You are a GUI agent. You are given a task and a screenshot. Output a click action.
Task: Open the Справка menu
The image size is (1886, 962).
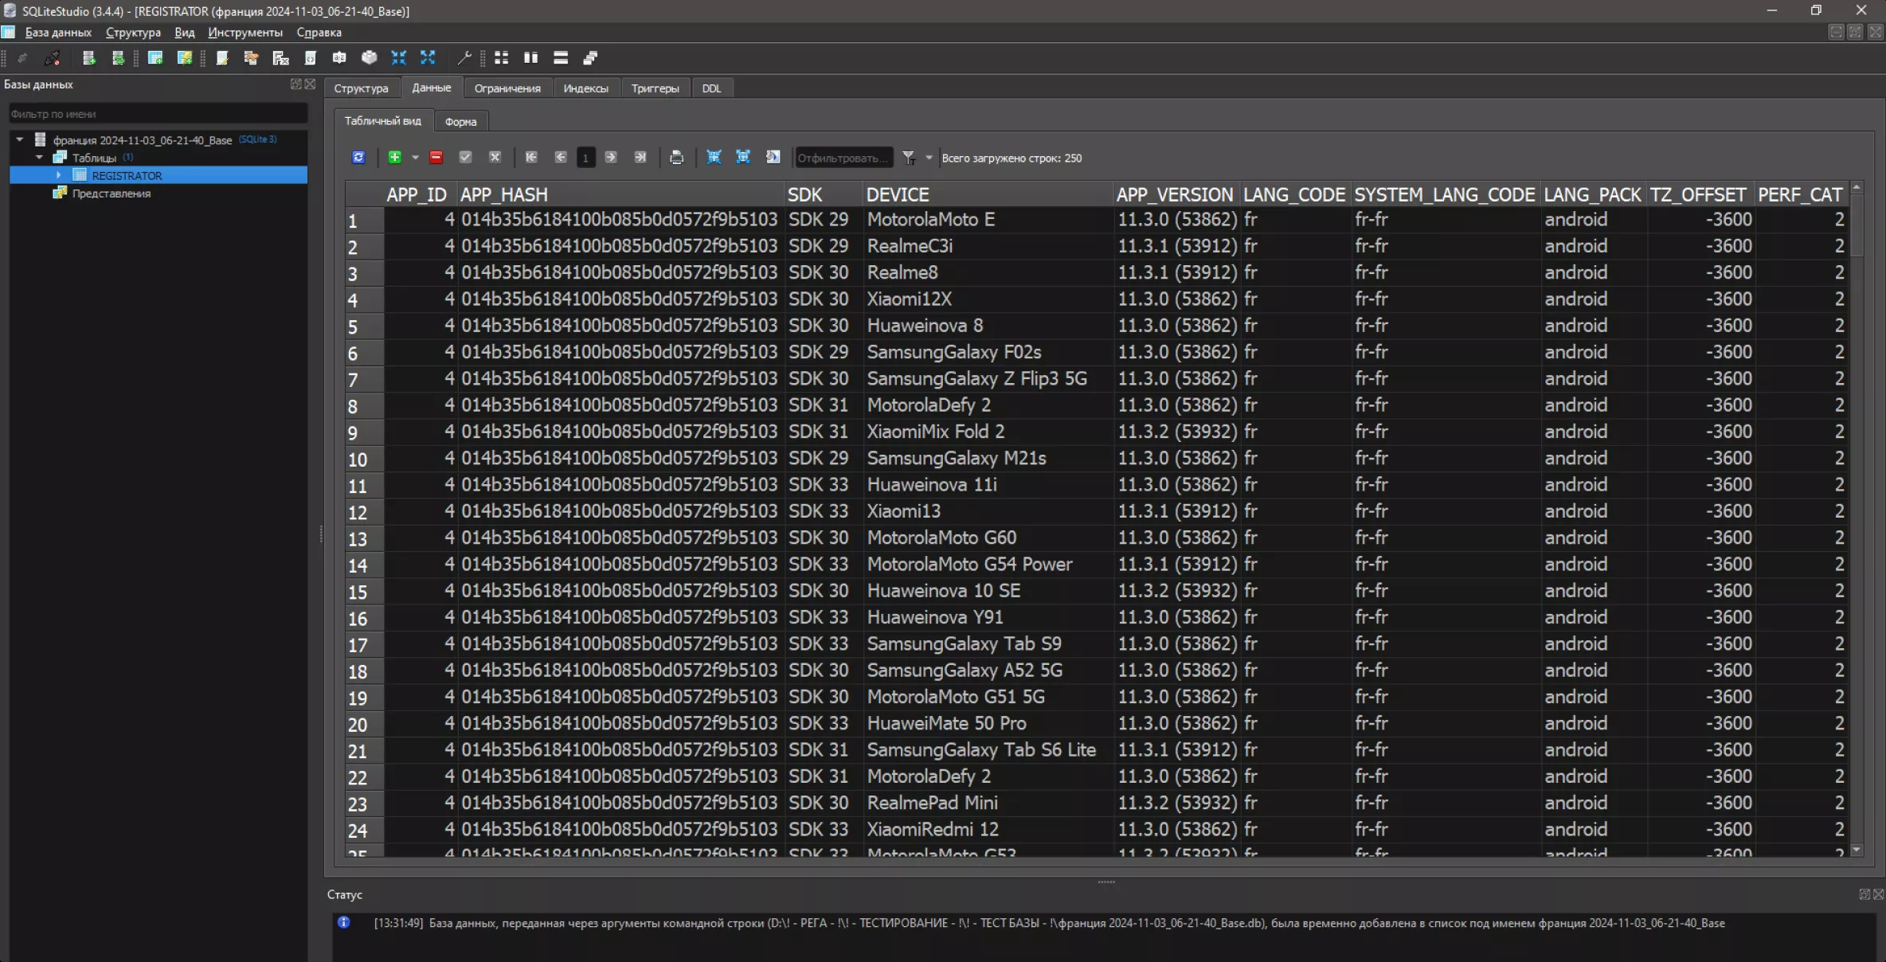[x=319, y=33]
